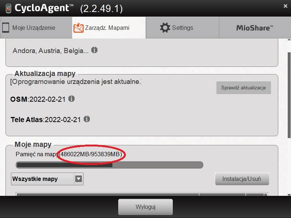Show info icon next to Tele Atlas date
Screen dimensions: 291x218
click(87, 119)
